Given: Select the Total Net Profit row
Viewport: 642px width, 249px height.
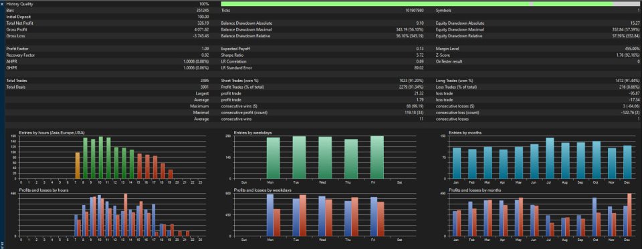Looking at the screenshot, I should pos(109,23).
